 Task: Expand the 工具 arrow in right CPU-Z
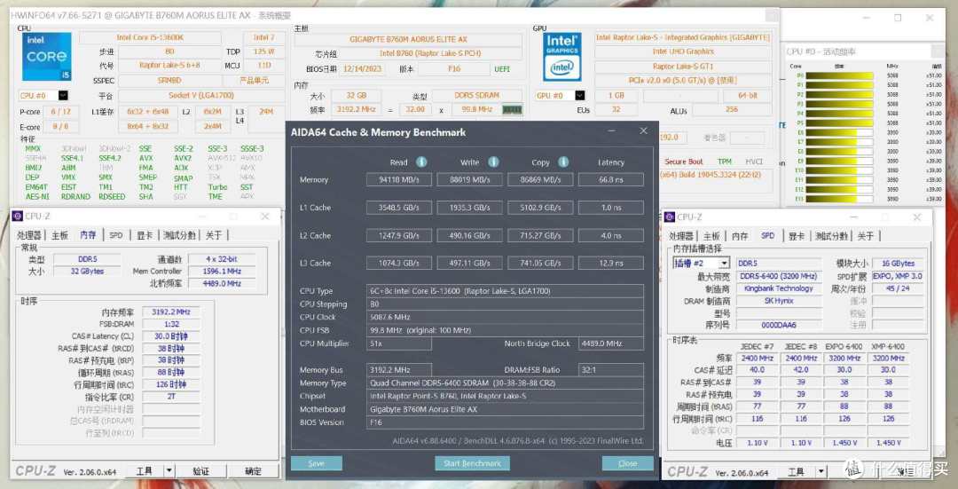(x=821, y=472)
